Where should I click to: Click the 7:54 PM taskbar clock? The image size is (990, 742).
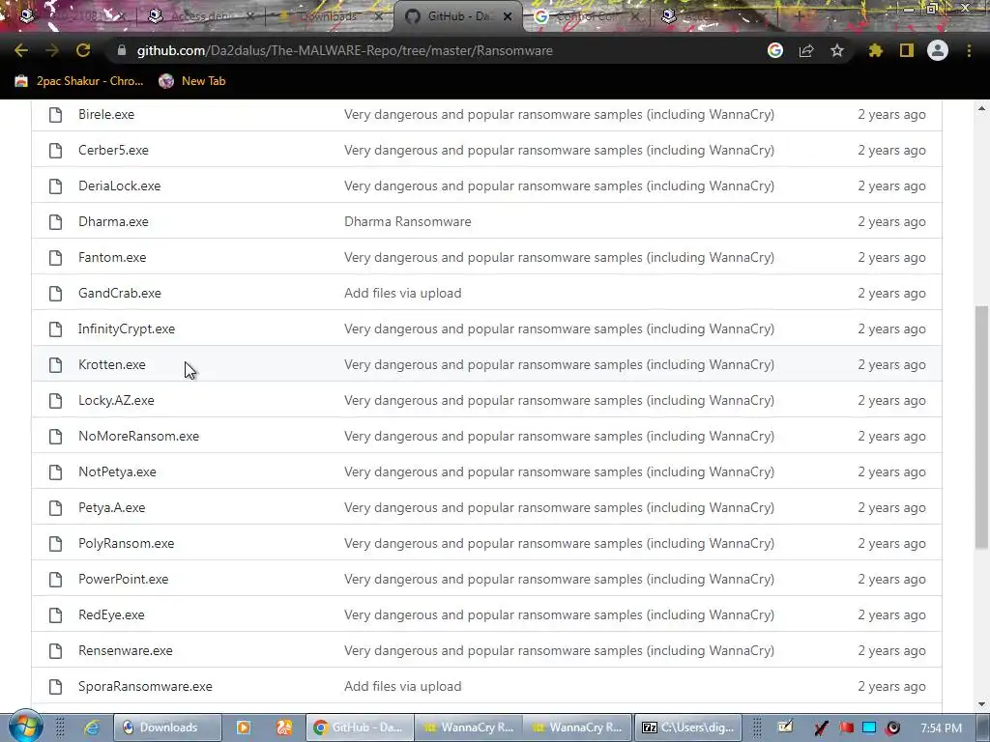point(941,728)
